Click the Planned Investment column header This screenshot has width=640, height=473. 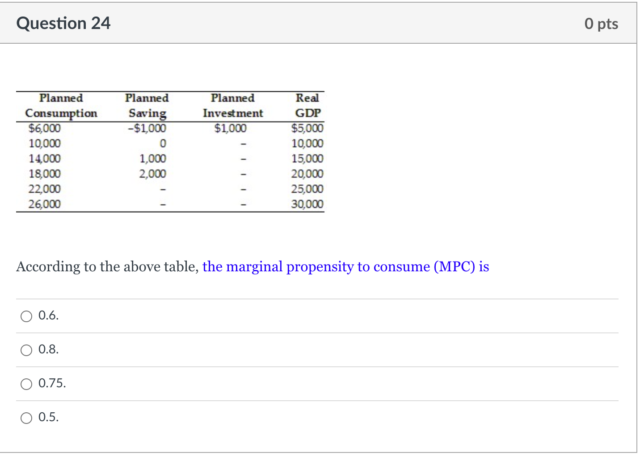[232, 106]
